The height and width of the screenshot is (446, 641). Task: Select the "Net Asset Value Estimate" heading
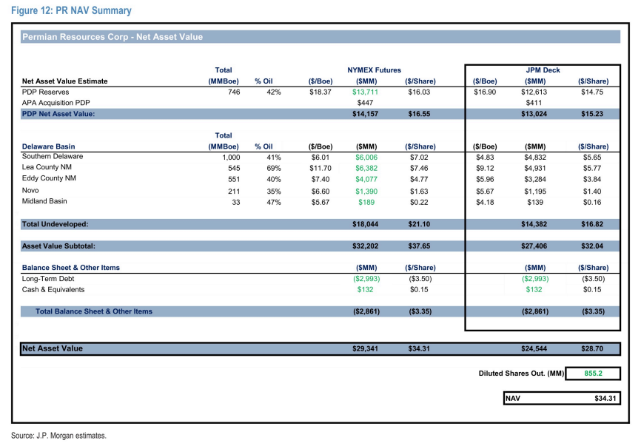coord(64,81)
